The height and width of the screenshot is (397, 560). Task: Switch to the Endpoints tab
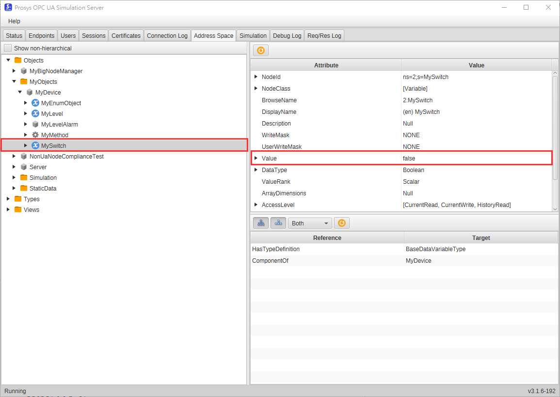(41, 36)
